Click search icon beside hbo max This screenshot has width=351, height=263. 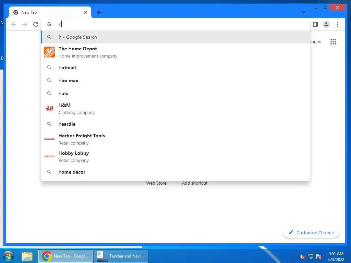click(49, 80)
